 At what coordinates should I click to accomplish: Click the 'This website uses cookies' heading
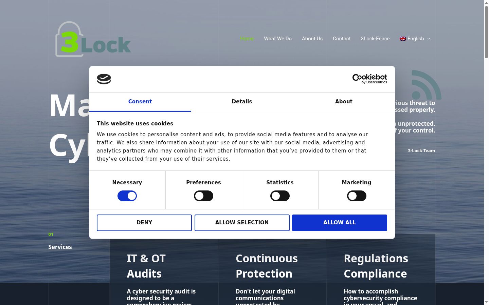[135, 124]
